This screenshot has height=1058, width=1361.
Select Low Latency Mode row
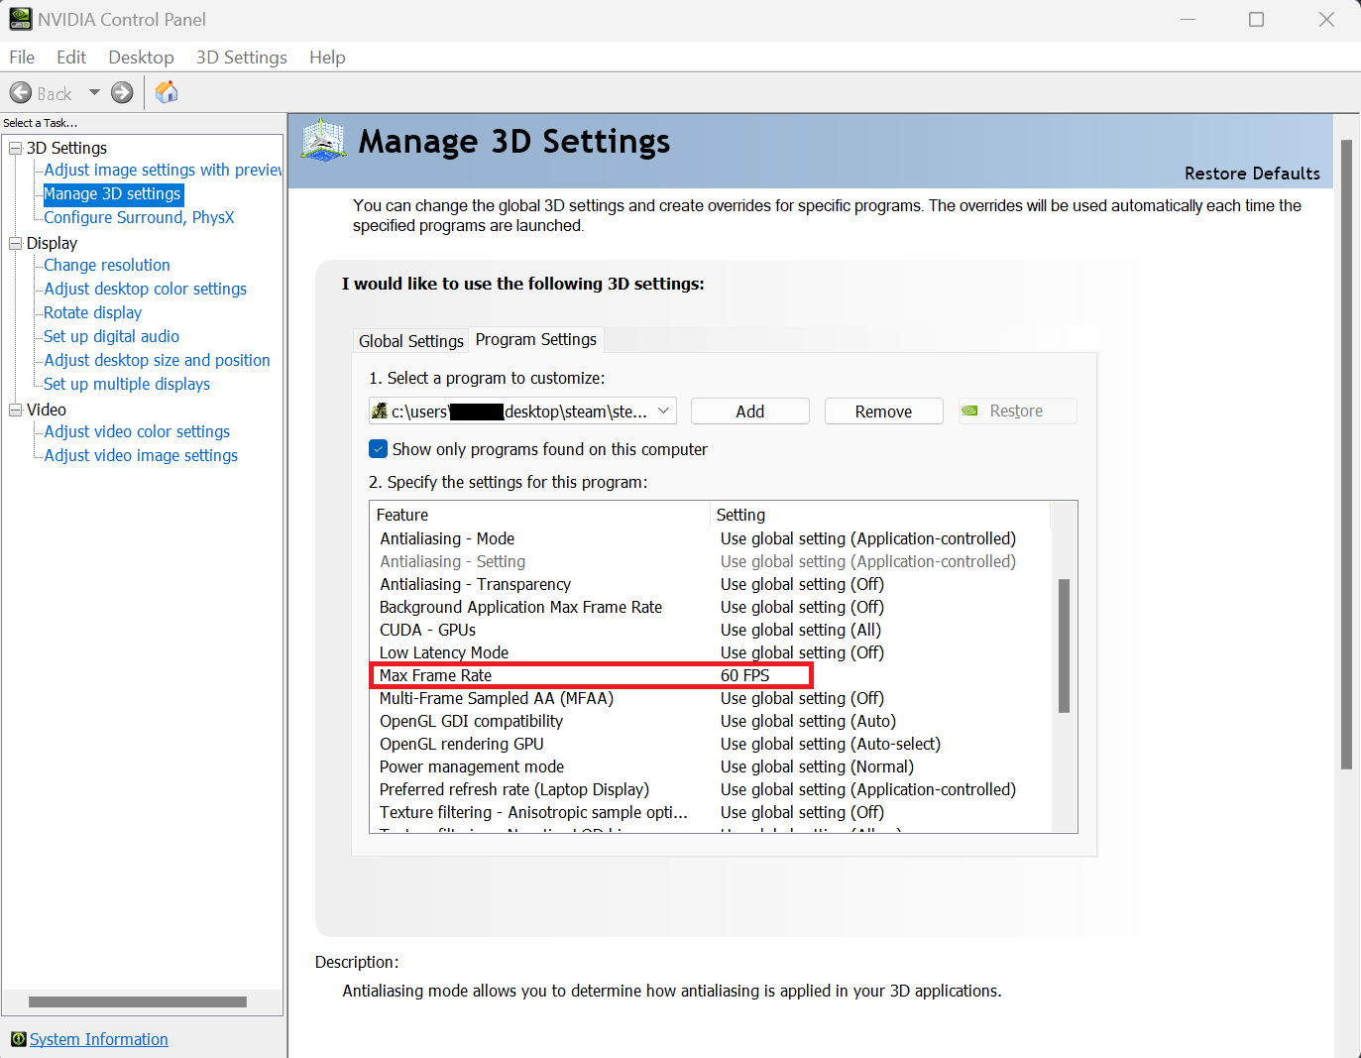tap(710, 652)
